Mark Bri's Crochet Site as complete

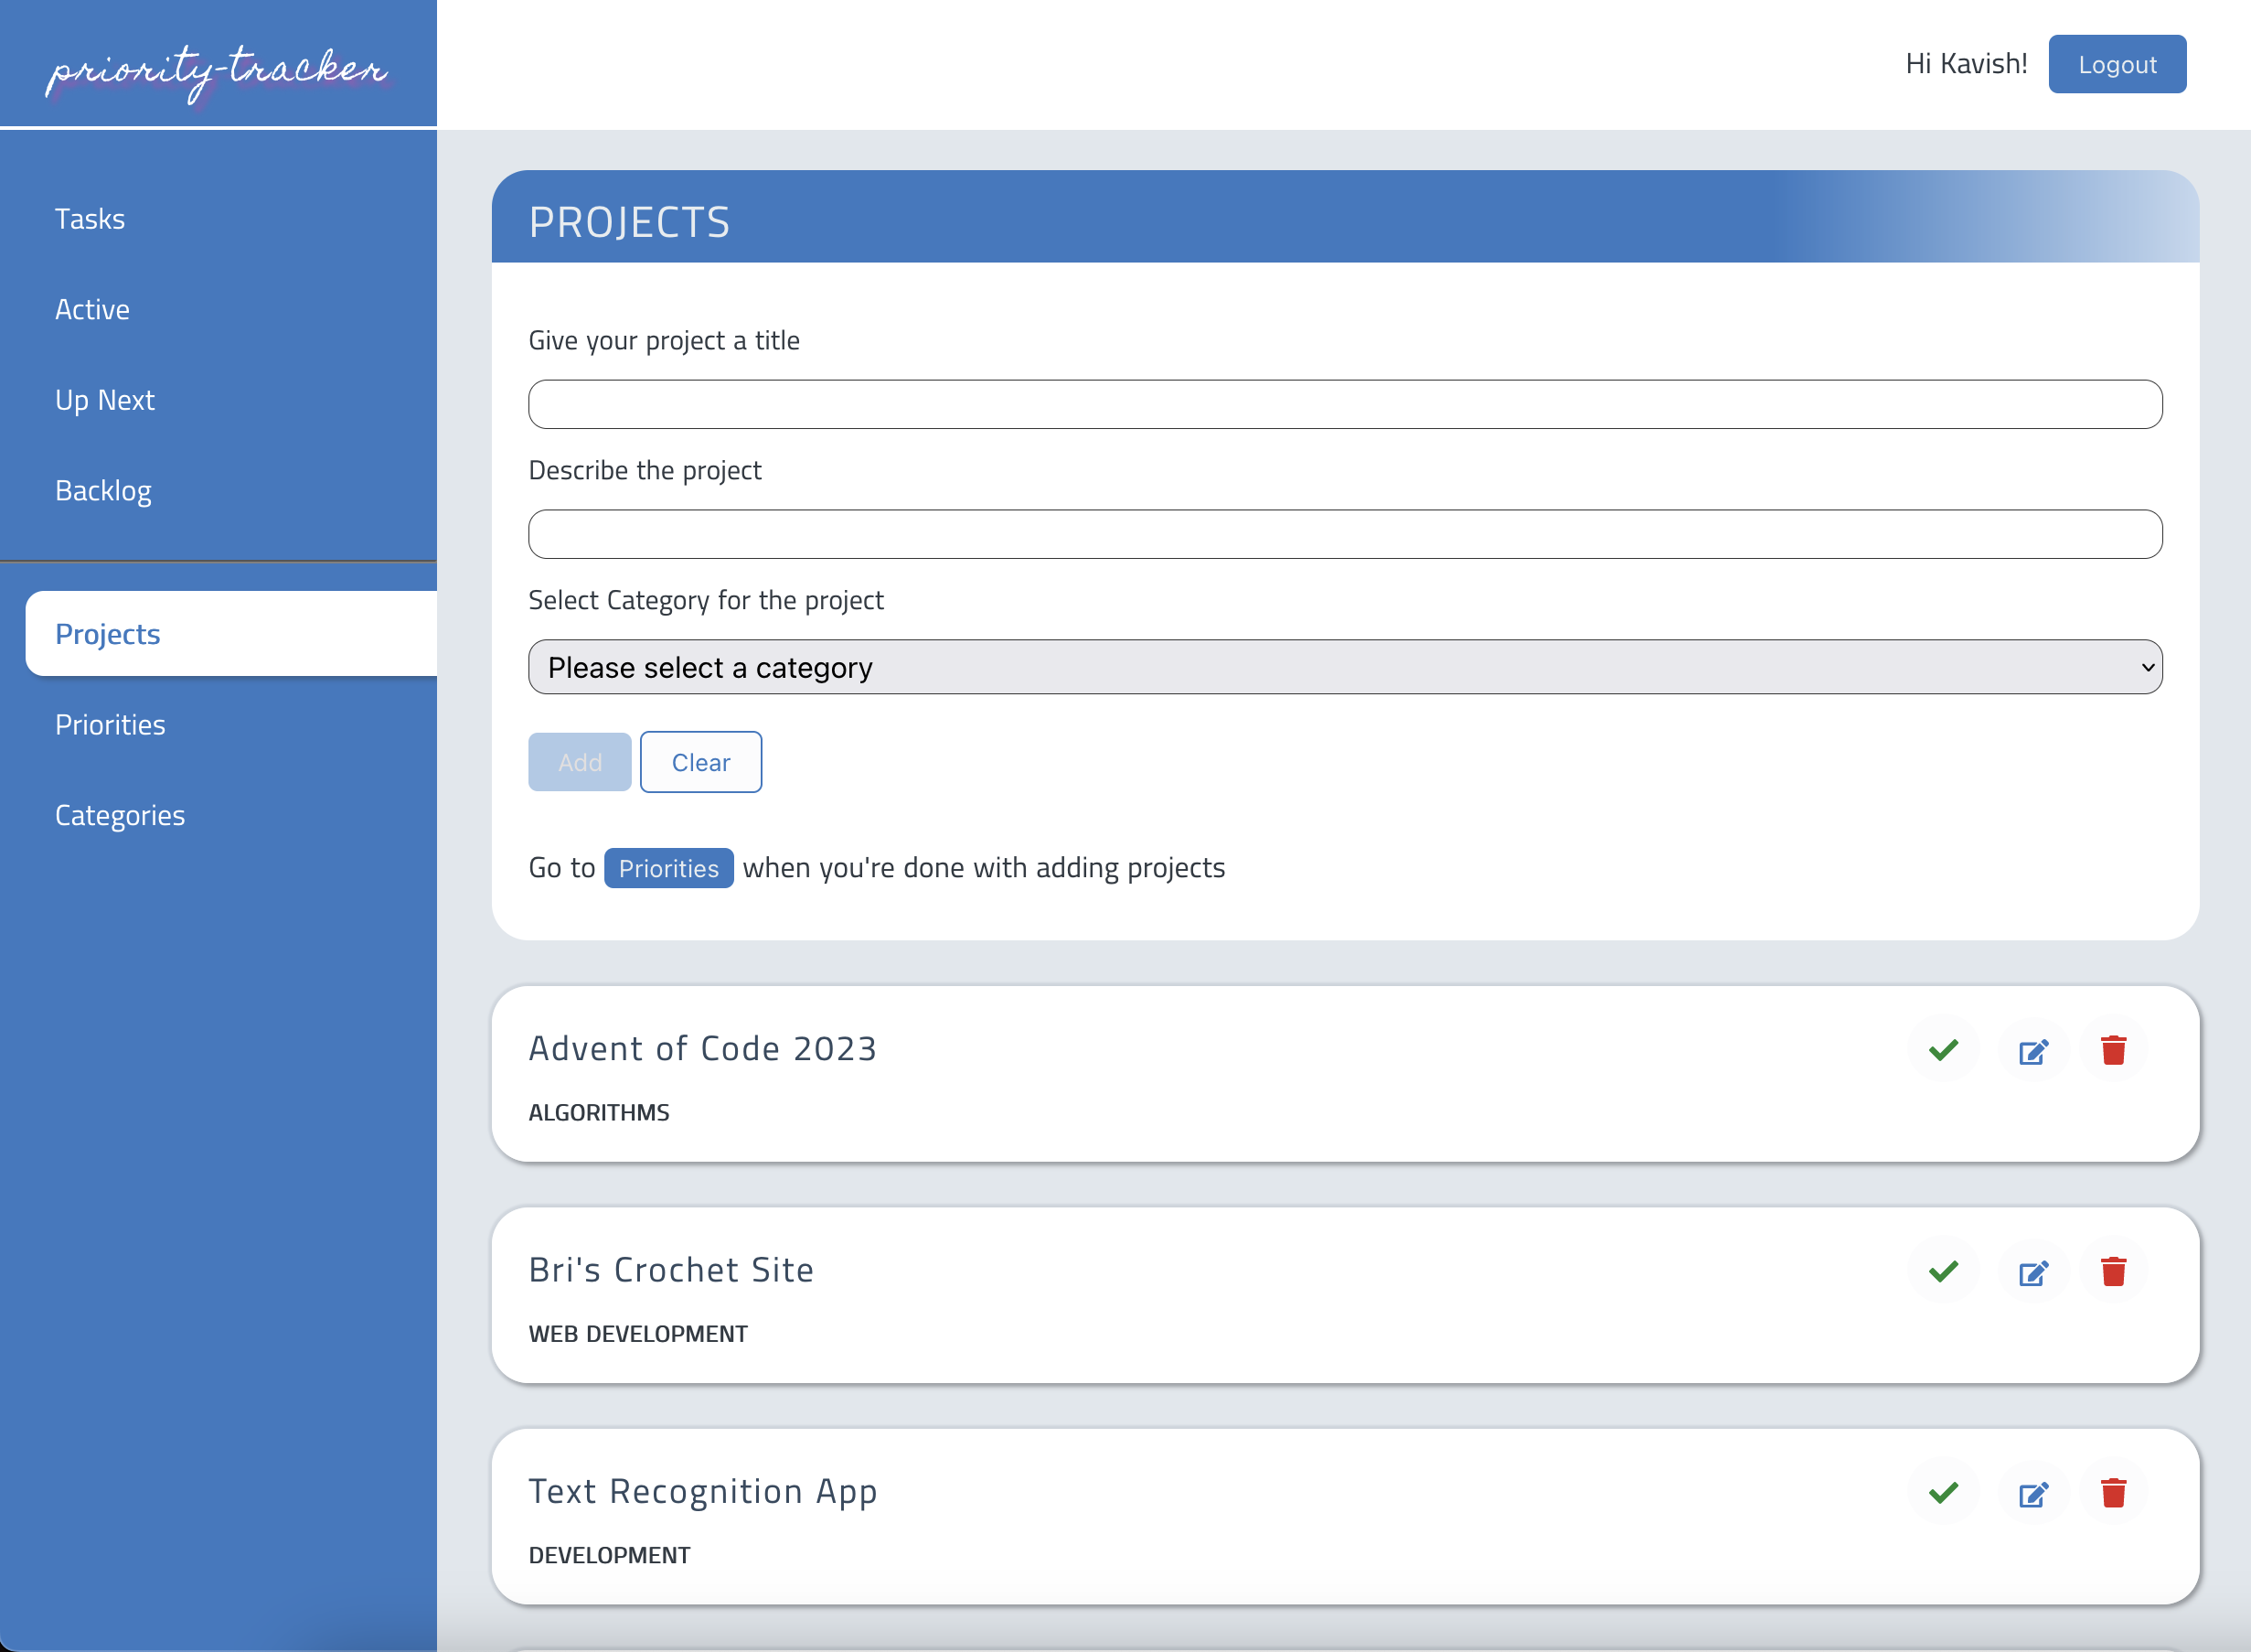tap(1943, 1272)
